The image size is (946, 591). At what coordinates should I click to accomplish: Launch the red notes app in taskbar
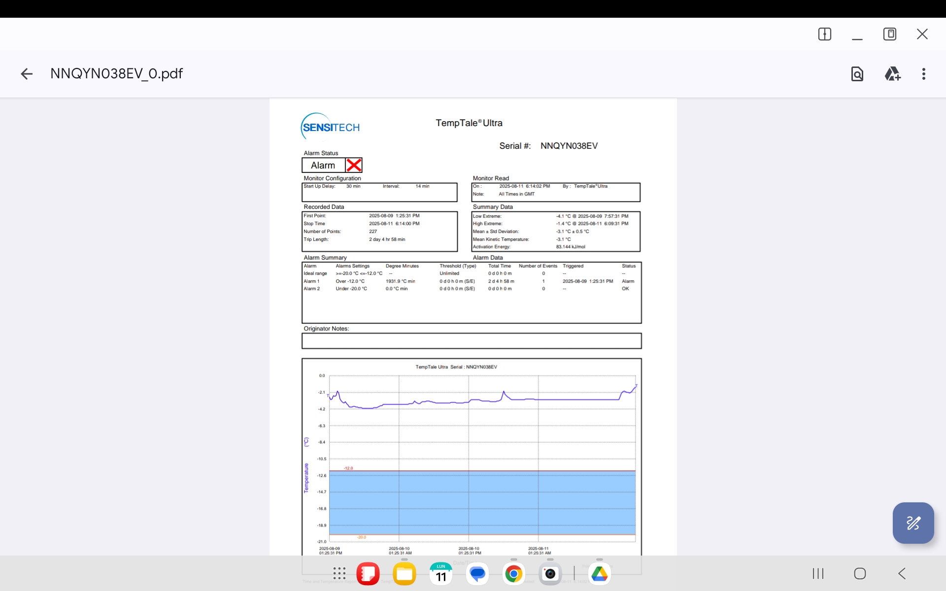(368, 574)
